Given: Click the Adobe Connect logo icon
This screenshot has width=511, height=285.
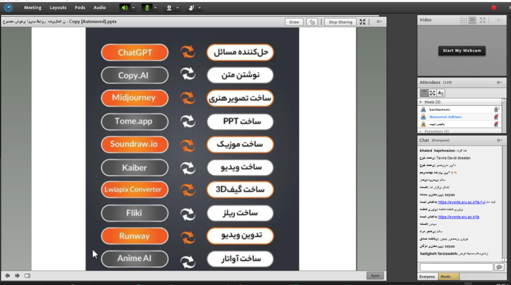Looking at the screenshot, I should click(7, 7).
